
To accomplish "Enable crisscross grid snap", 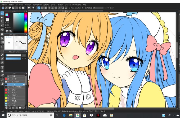I will (46, 8).
